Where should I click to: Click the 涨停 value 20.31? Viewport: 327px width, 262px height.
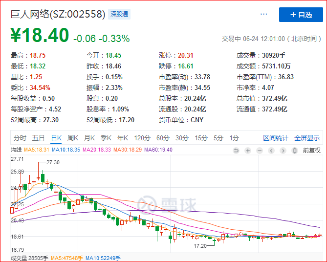point(185,56)
